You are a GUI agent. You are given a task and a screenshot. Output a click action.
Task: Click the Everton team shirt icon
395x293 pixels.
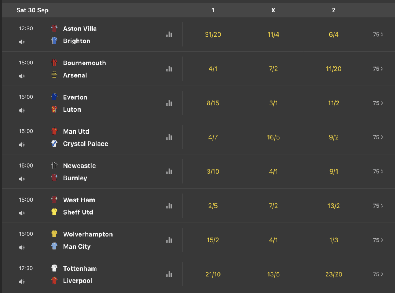pos(54,97)
